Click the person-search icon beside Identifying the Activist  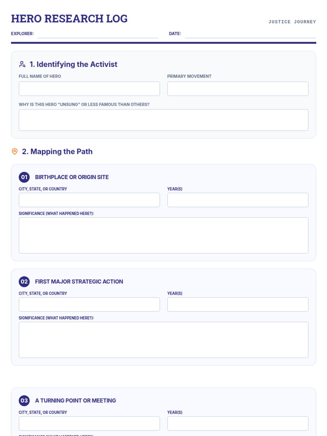(22, 64)
